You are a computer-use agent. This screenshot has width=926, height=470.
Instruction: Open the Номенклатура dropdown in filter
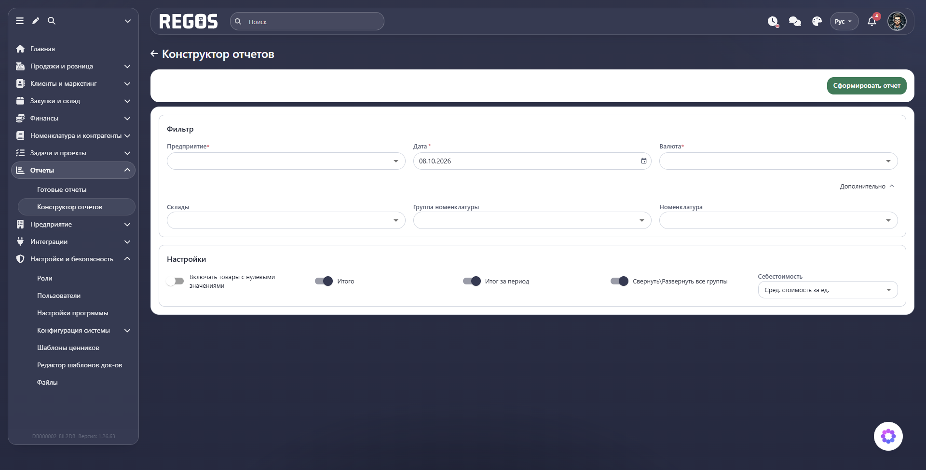tap(778, 220)
